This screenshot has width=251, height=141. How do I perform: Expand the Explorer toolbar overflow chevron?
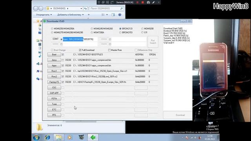click(x=89, y=15)
